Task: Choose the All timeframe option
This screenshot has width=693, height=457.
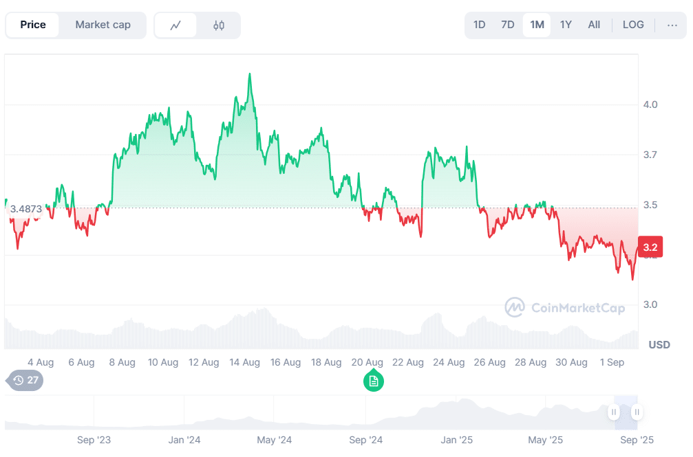Action: click(593, 25)
